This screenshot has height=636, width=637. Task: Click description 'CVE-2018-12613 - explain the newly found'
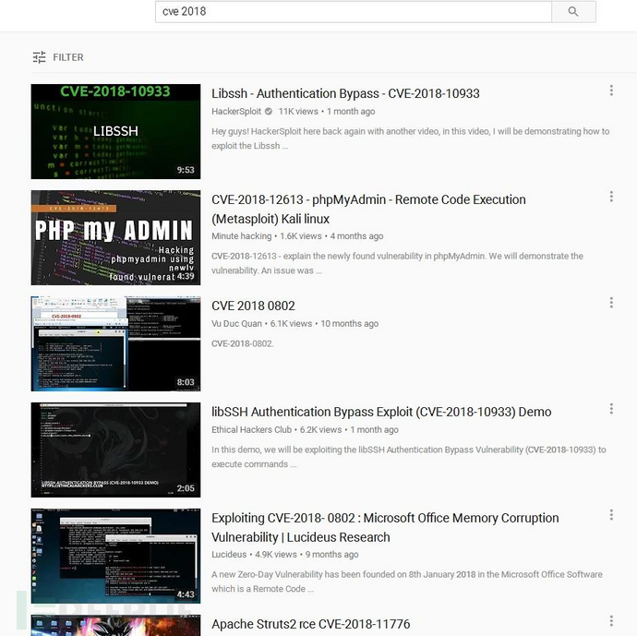pos(397,263)
